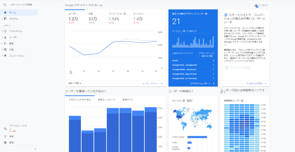The width and height of the screenshot is (295, 152).
Task: Click the search reports and help field
Action: click(x=21, y=5)
